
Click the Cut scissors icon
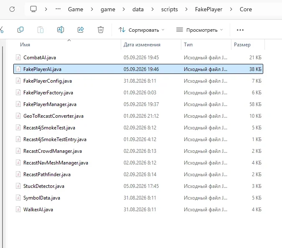pyautogui.click(x=2, y=30)
